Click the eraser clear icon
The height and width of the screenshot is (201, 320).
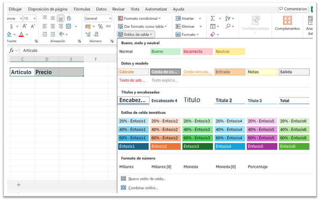(x=213, y=34)
